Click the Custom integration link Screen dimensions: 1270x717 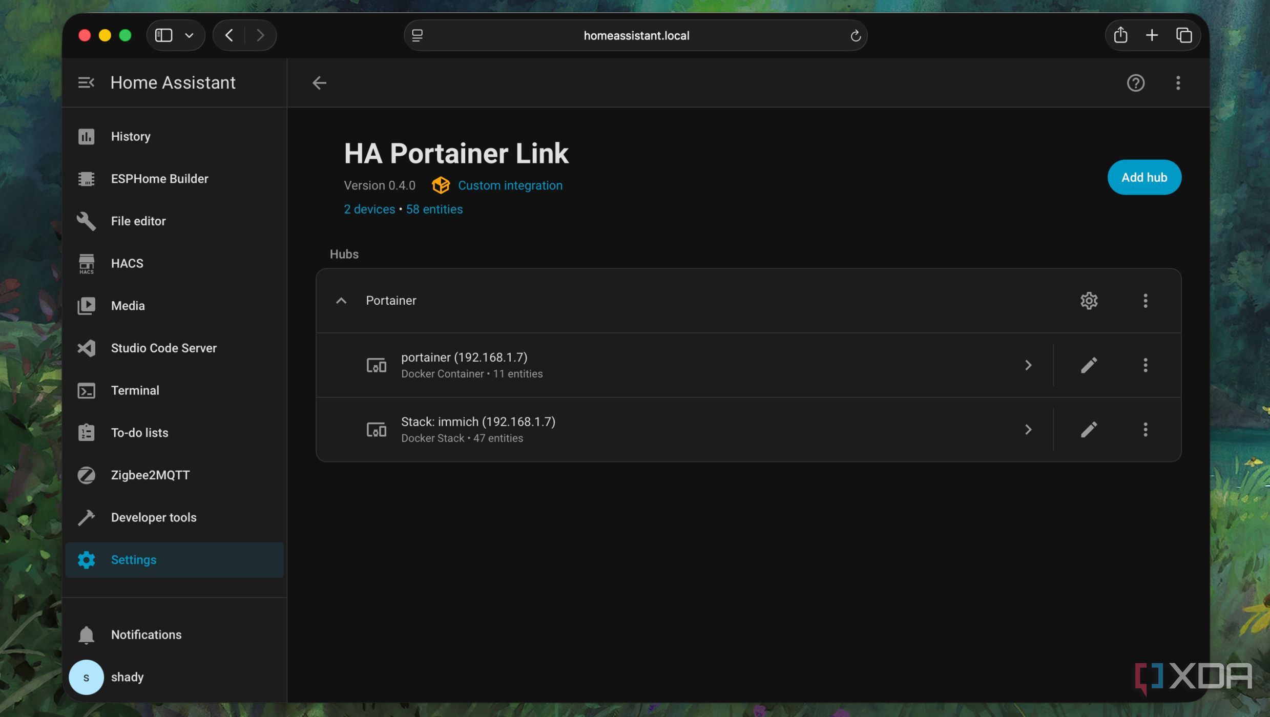(510, 185)
